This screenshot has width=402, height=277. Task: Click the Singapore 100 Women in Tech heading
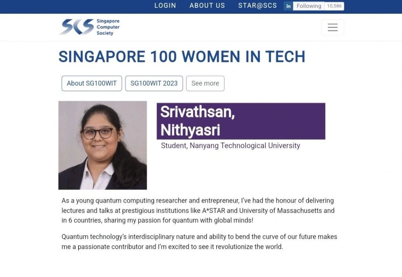182,57
